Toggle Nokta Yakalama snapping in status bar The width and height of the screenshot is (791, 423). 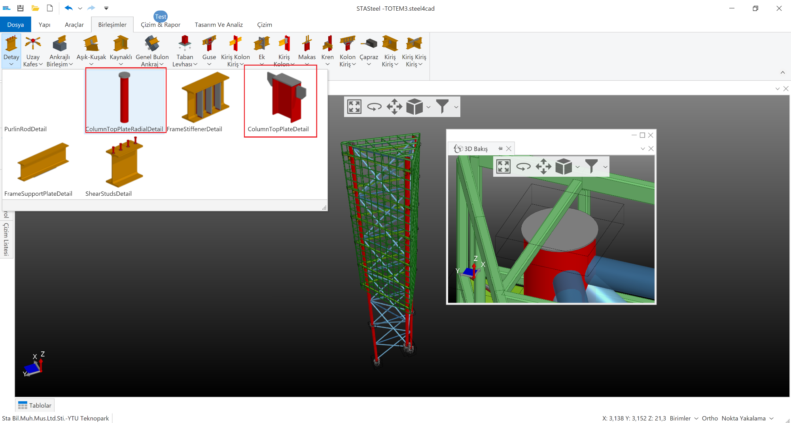(x=743, y=418)
